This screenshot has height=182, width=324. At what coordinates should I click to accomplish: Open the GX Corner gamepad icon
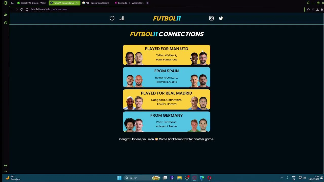pyautogui.click(x=13, y=3)
